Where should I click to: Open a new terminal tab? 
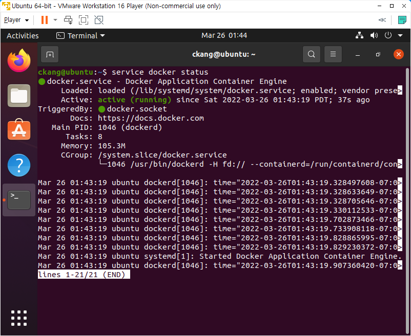50,54
